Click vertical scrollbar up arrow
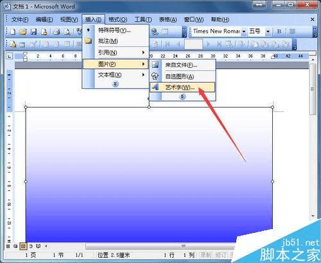This screenshot has height=263, width=321. pos(313,60)
